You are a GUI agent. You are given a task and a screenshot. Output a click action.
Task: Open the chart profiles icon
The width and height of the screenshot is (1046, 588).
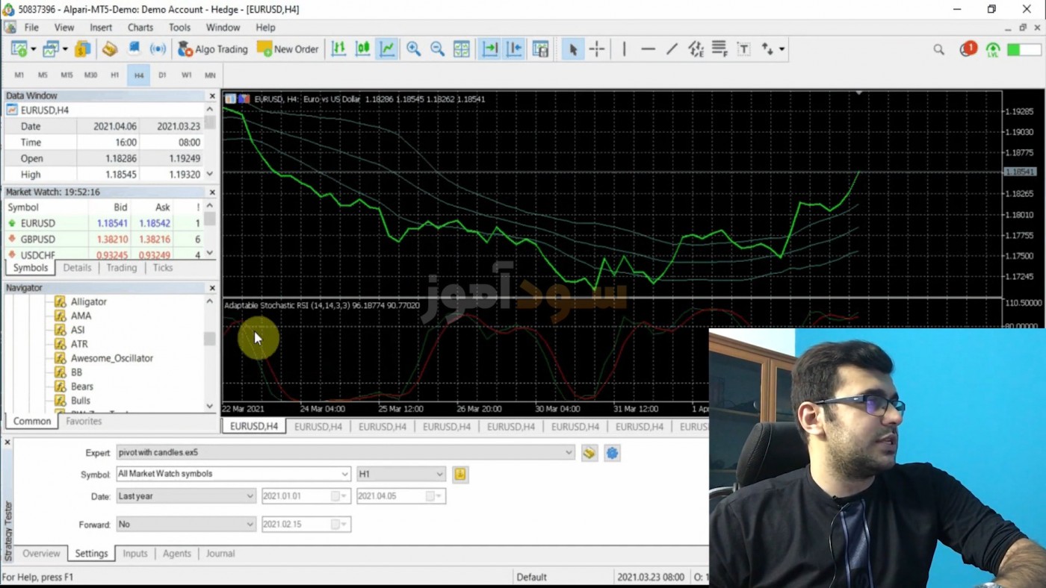tap(50, 49)
